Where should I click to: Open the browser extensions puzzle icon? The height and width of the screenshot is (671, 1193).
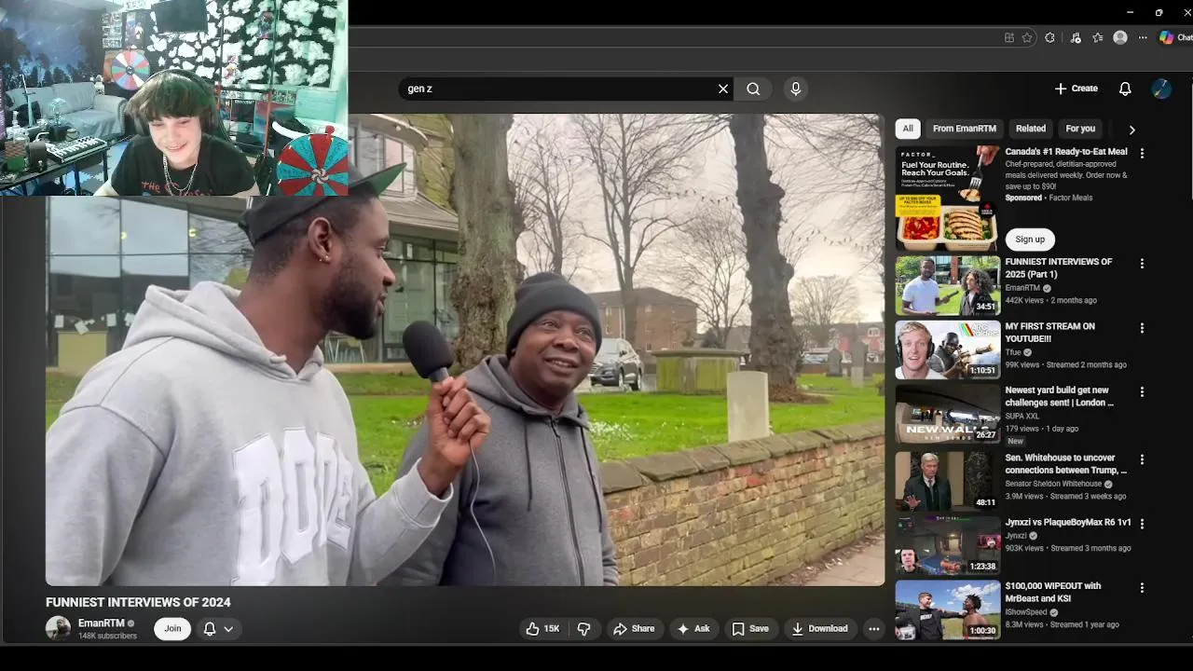[1050, 37]
